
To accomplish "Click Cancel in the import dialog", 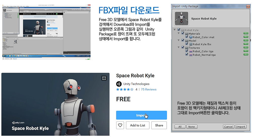I will point(229,127).
